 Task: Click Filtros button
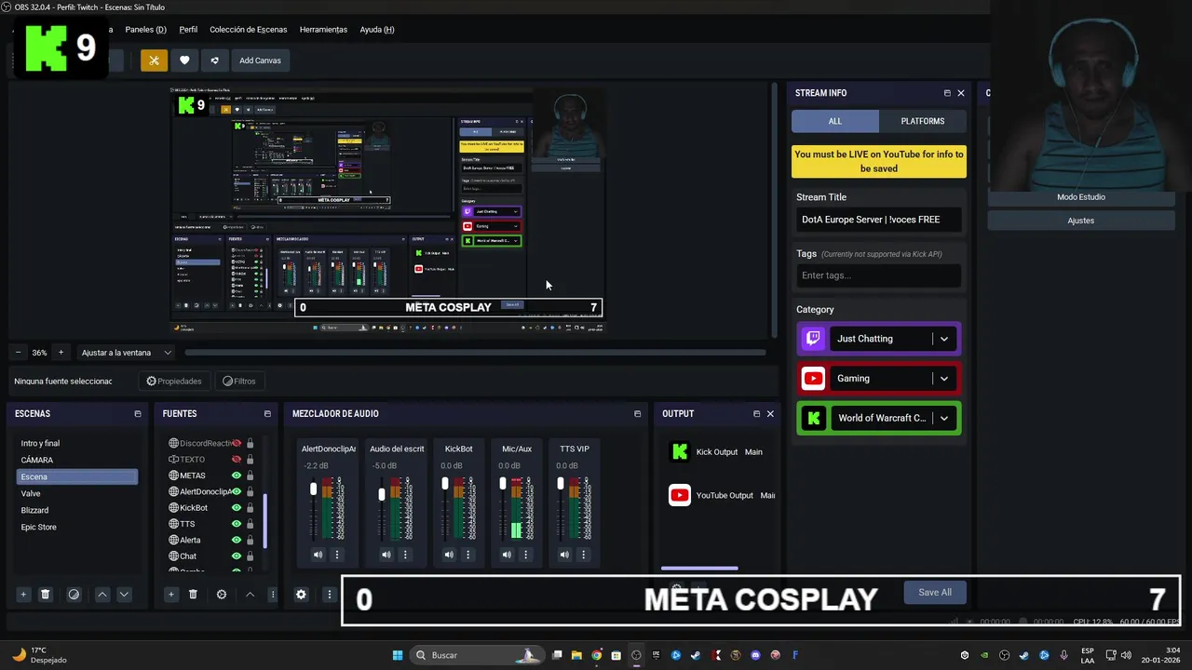coord(239,381)
